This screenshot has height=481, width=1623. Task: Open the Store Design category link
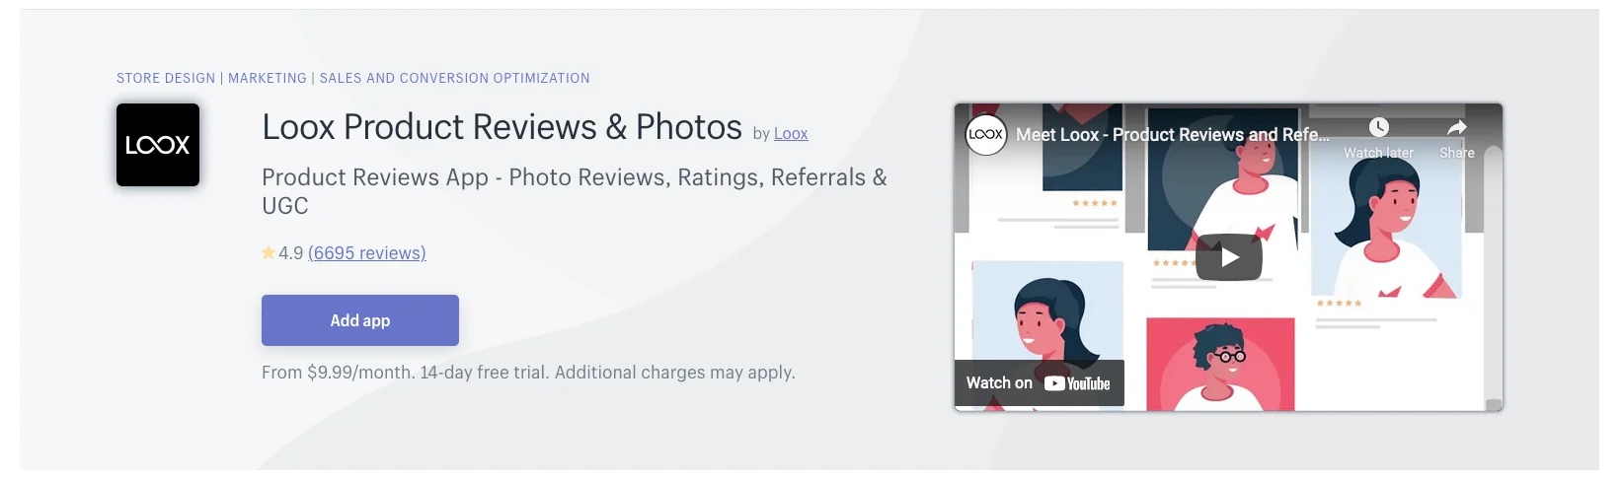pos(166,78)
